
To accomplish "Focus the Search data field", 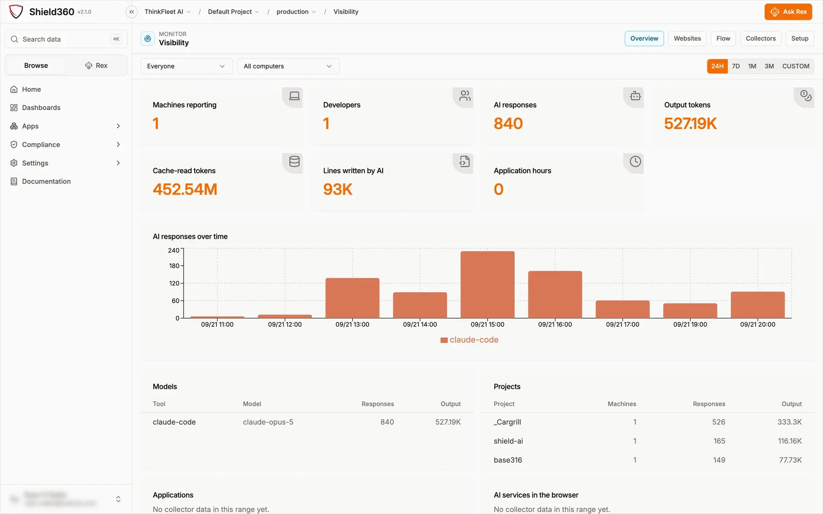I will [66, 39].
